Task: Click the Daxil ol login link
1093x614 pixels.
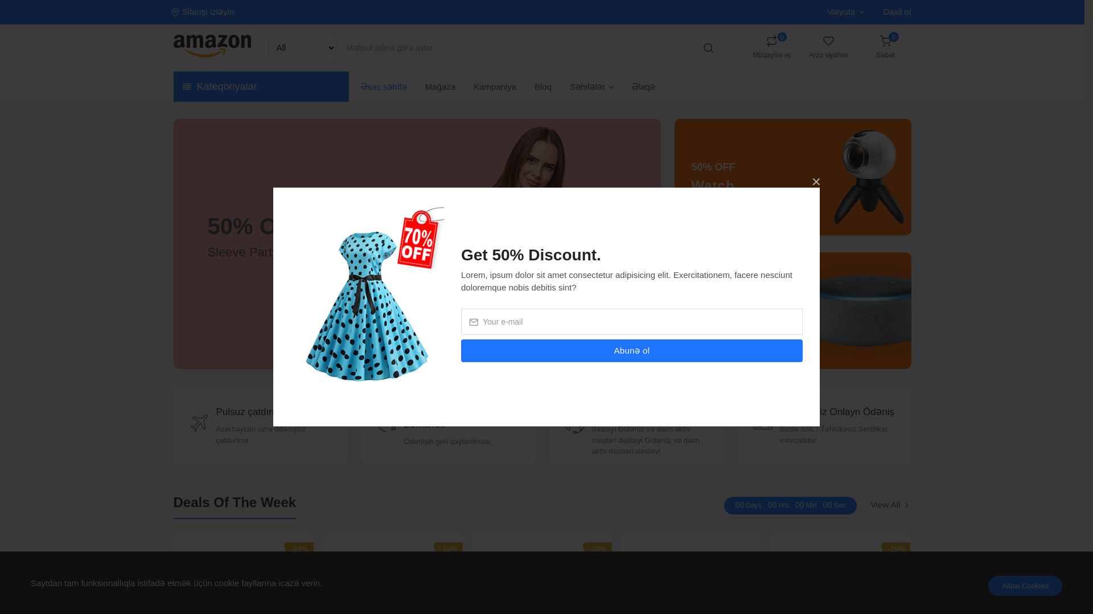Action: [897, 12]
